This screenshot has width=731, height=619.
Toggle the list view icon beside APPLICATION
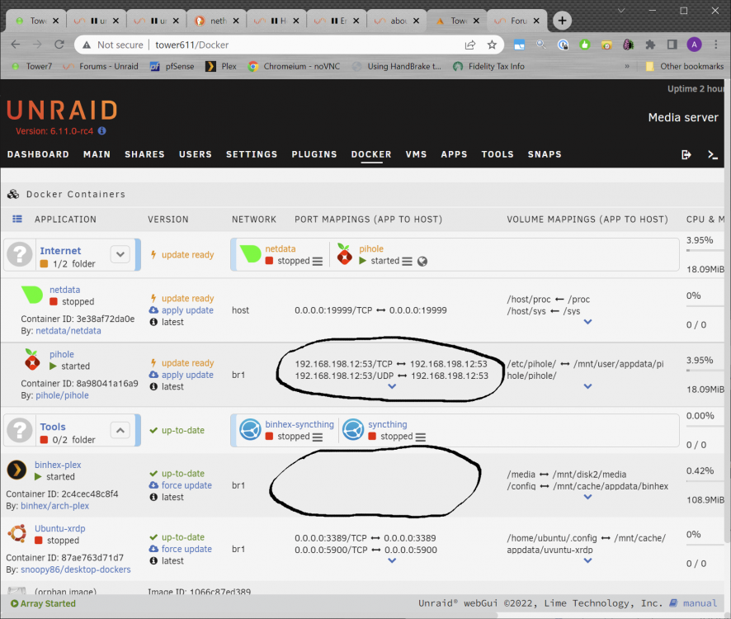[x=17, y=219]
